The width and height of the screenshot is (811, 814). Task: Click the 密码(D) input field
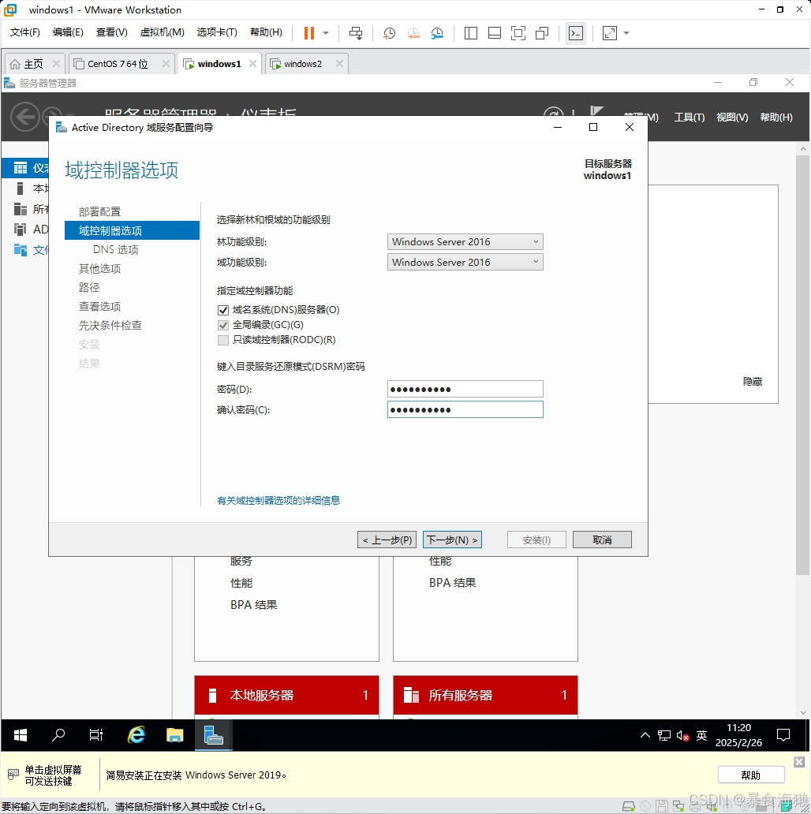click(465, 390)
